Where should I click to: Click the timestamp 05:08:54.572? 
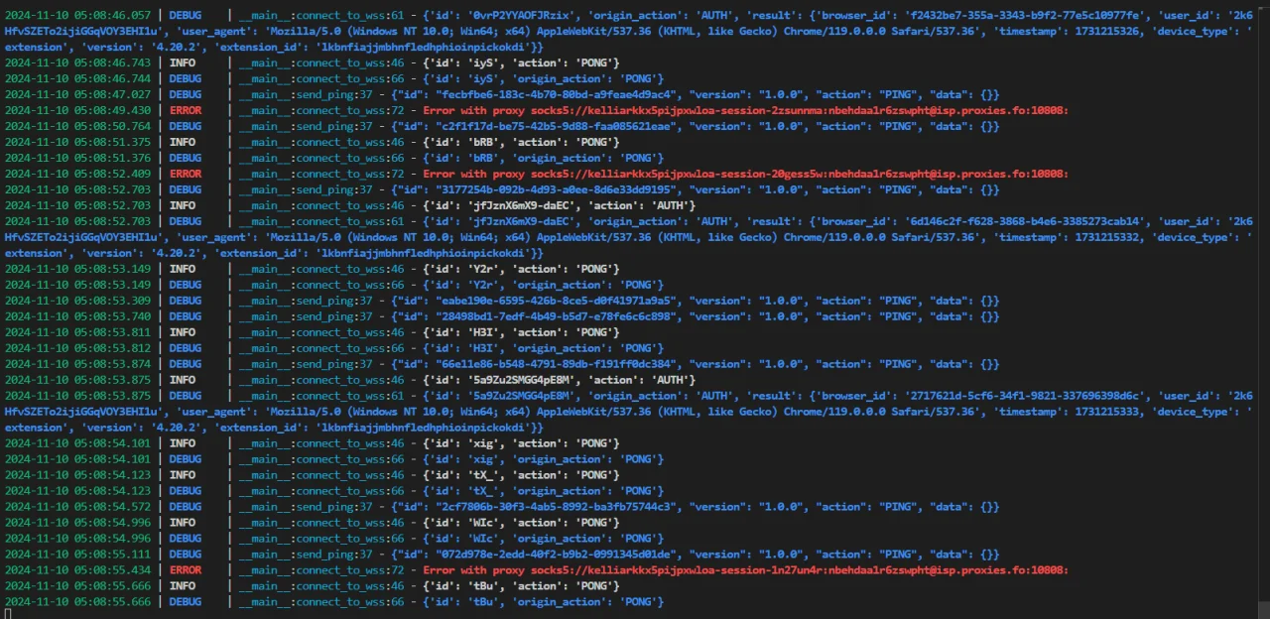pos(77,507)
